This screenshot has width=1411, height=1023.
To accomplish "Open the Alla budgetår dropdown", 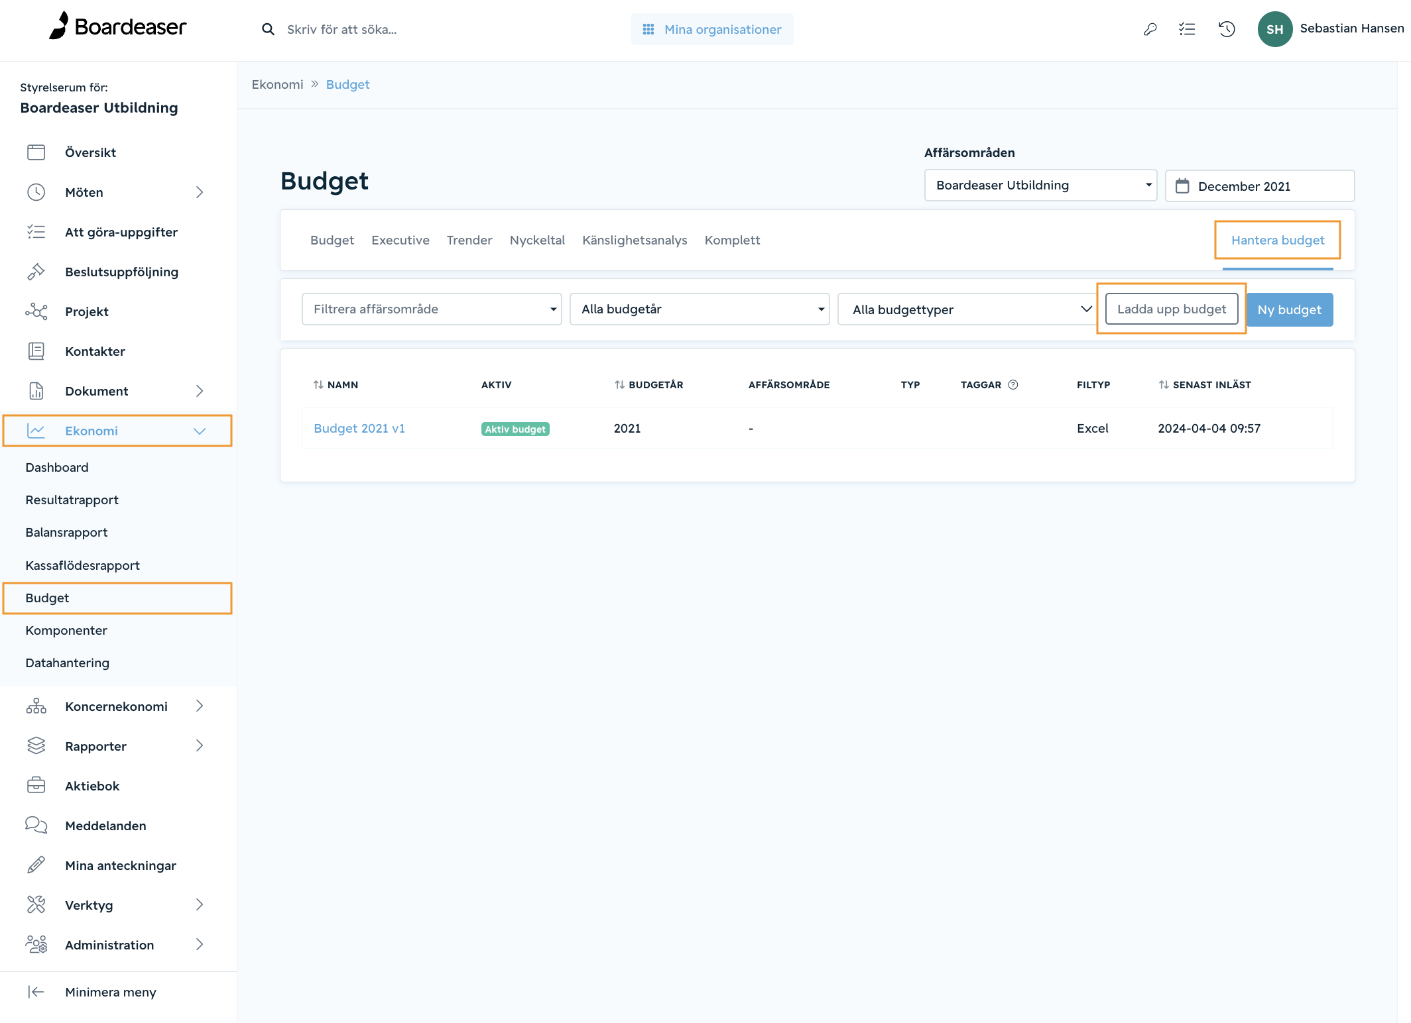I will point(700,309).
